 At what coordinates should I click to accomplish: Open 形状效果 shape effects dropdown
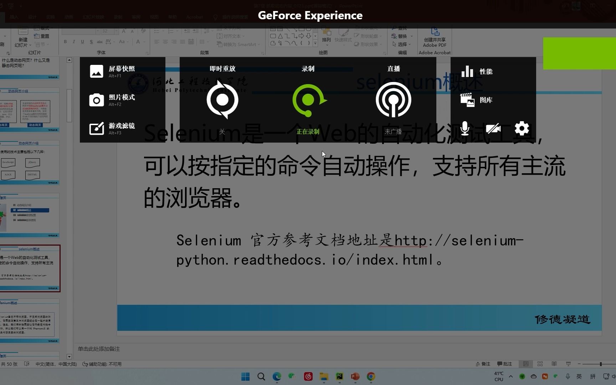point(368,45)
